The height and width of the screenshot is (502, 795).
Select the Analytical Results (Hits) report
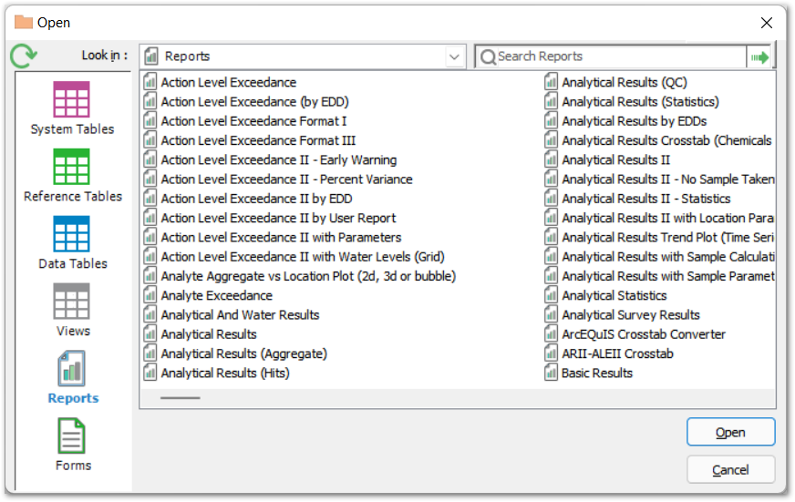click(x=225, y=373)
